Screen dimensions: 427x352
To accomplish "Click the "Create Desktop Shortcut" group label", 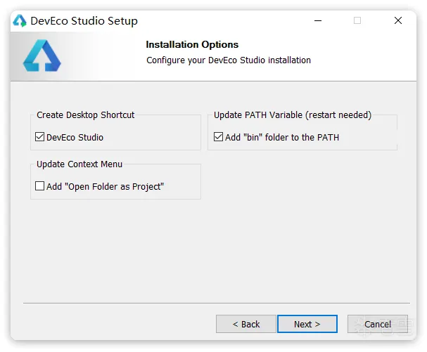I will pos(86,115).
